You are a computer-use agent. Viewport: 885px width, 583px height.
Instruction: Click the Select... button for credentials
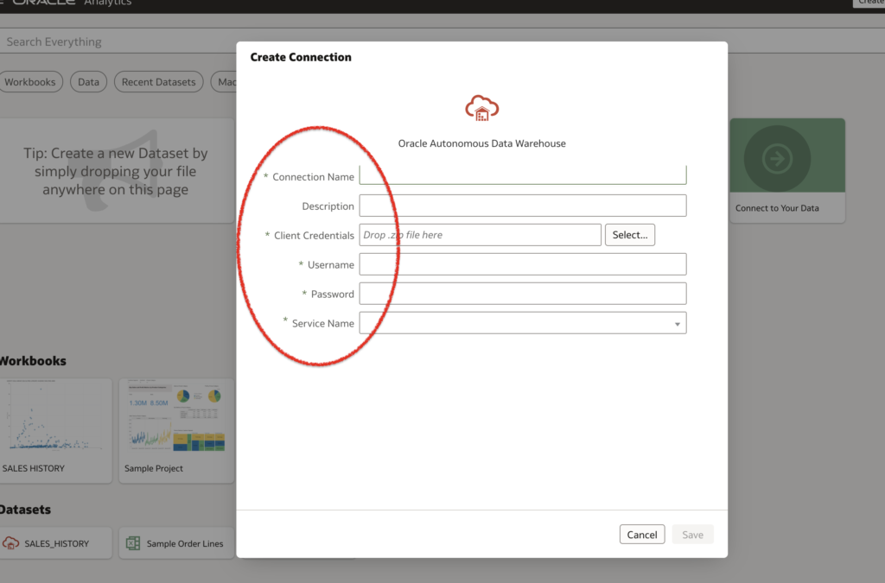(630, 235)
